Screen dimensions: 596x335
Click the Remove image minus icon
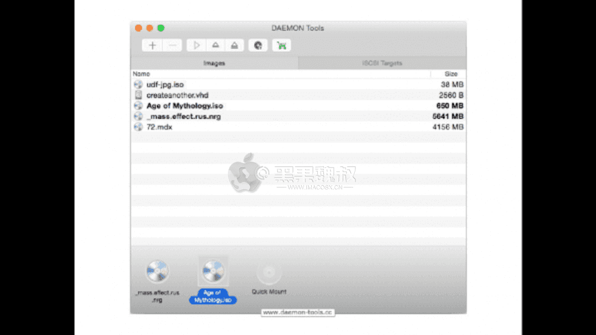click(173, 45)
